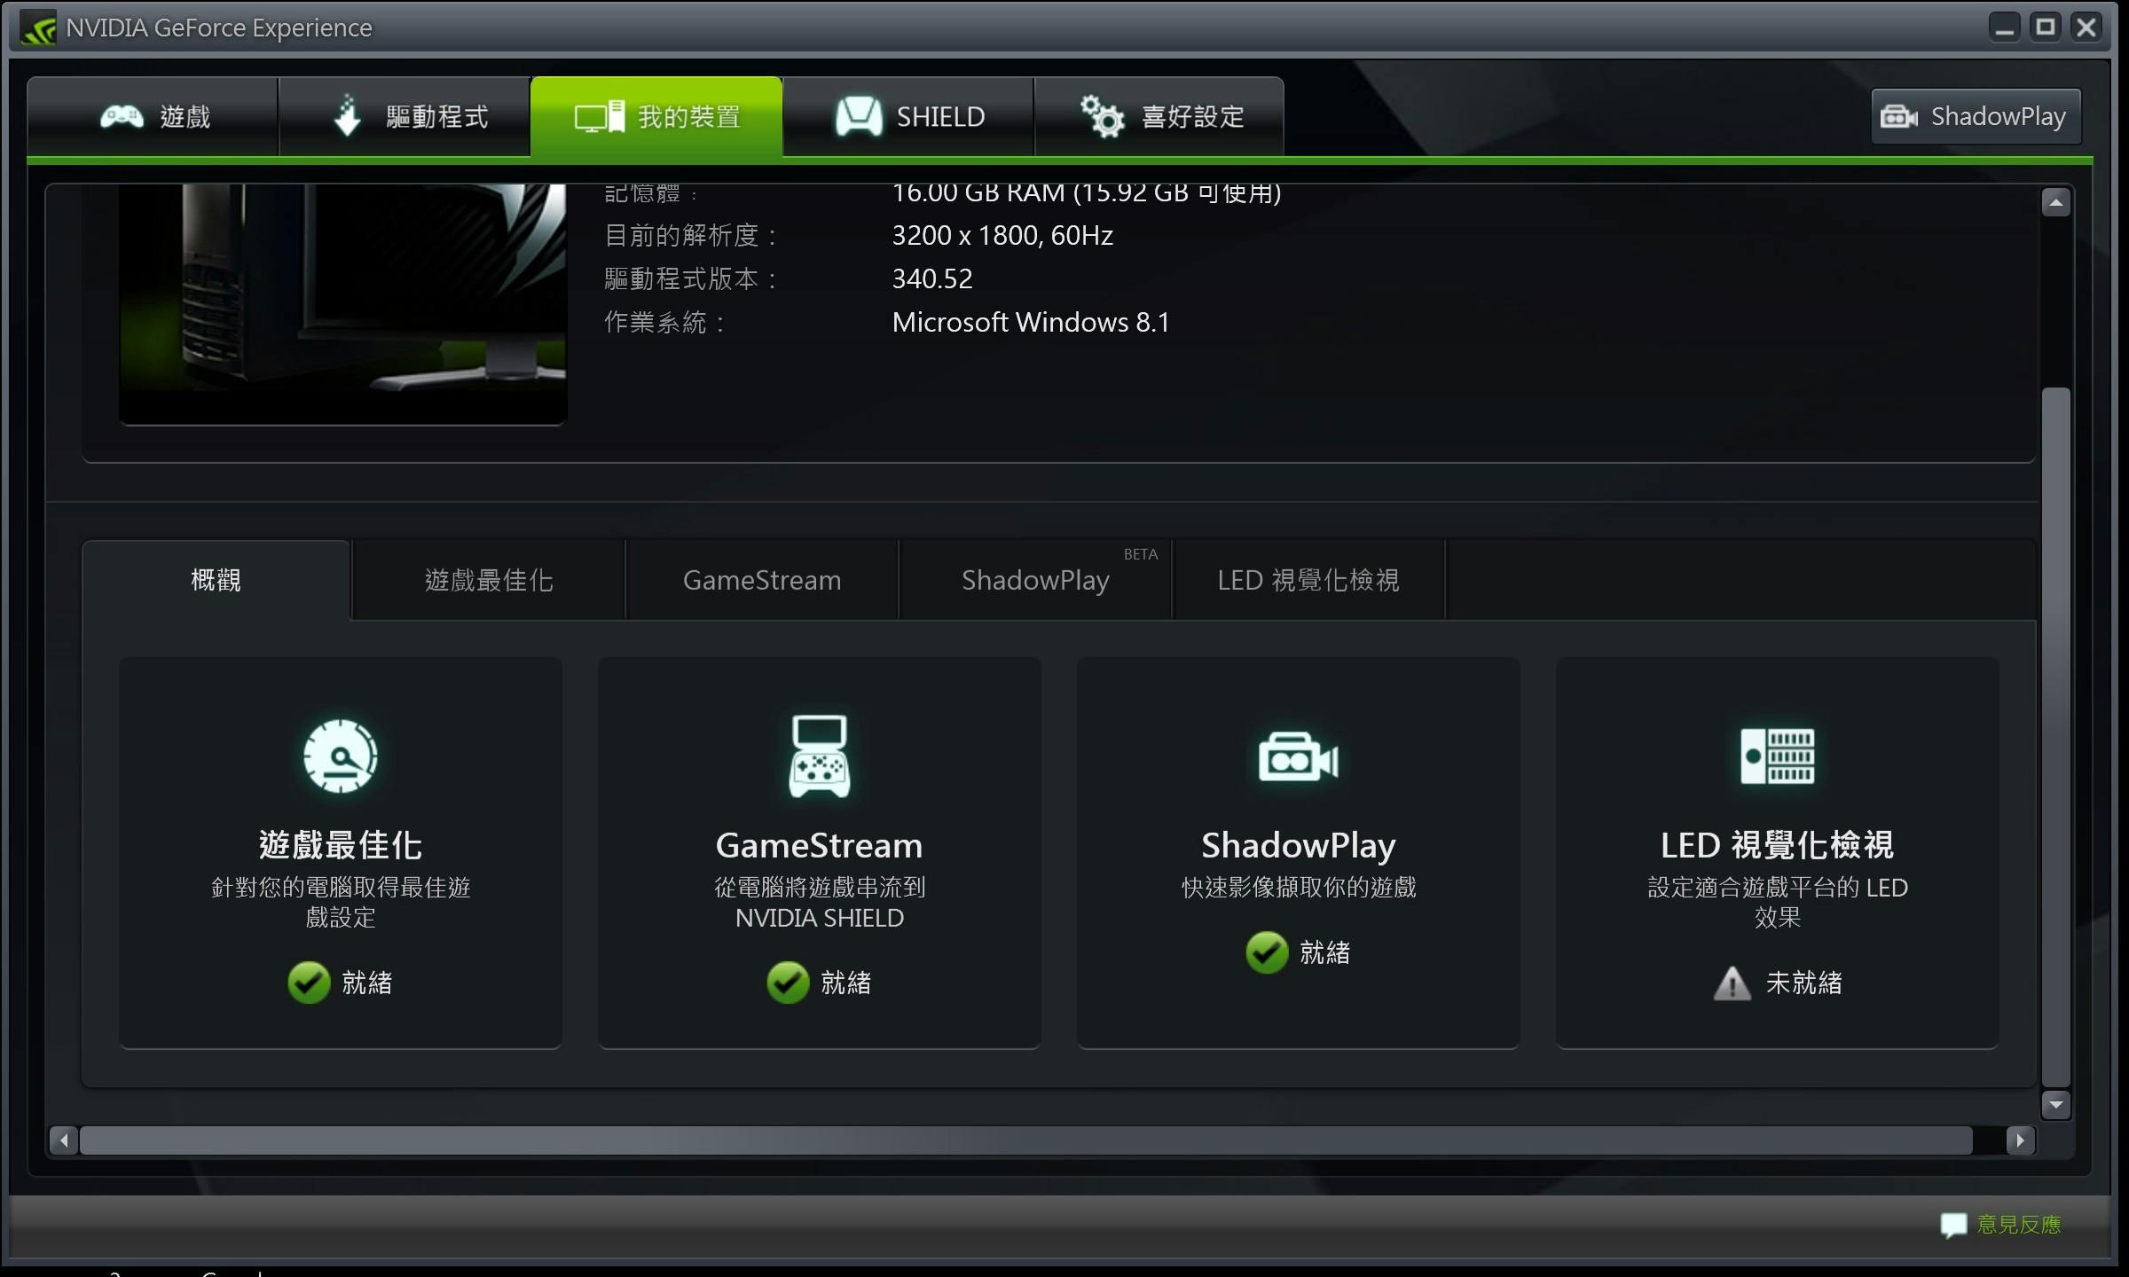Screen dimensions: 2129x1277
Task: Select the GameStream sub-tab
Action: pos(762,580)
